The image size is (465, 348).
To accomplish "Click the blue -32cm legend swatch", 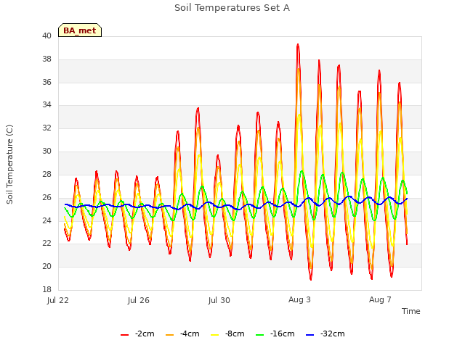I will pyautogui.click(x=310, y=335).
